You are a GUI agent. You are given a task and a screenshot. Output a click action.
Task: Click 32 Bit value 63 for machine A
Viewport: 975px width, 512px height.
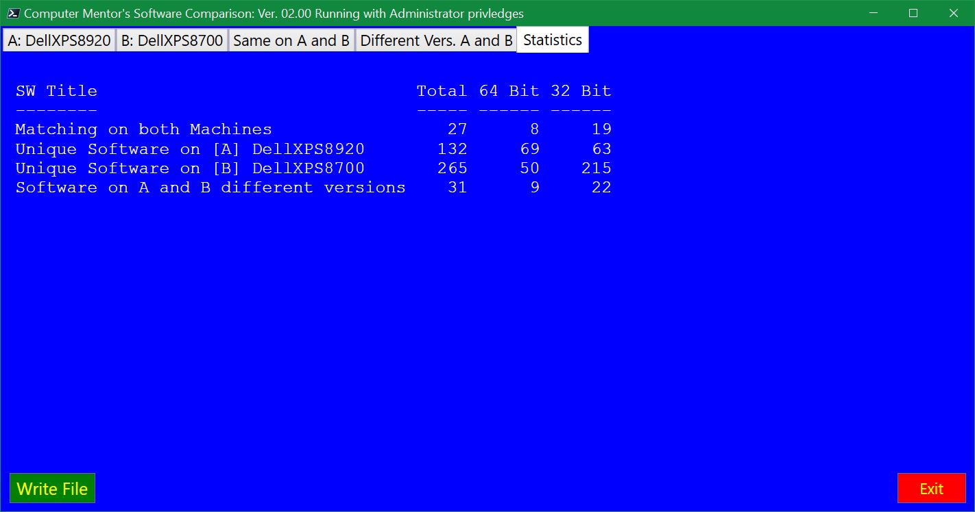[601, 149]
